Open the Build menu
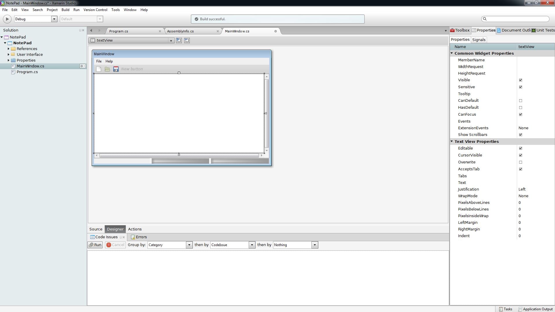This screenshot has width=555, height=312. click(x=65, y=10)
